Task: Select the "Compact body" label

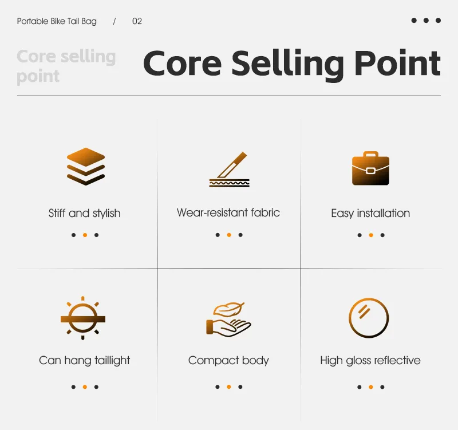Action: coord(228,360)
